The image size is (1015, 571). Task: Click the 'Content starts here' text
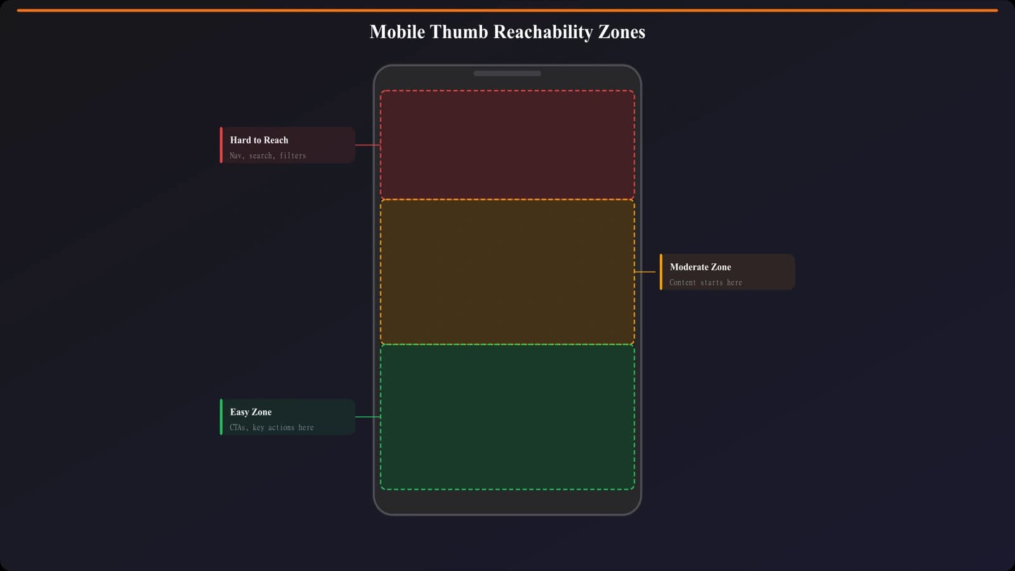pyautogui.click(x=705, y=282)
